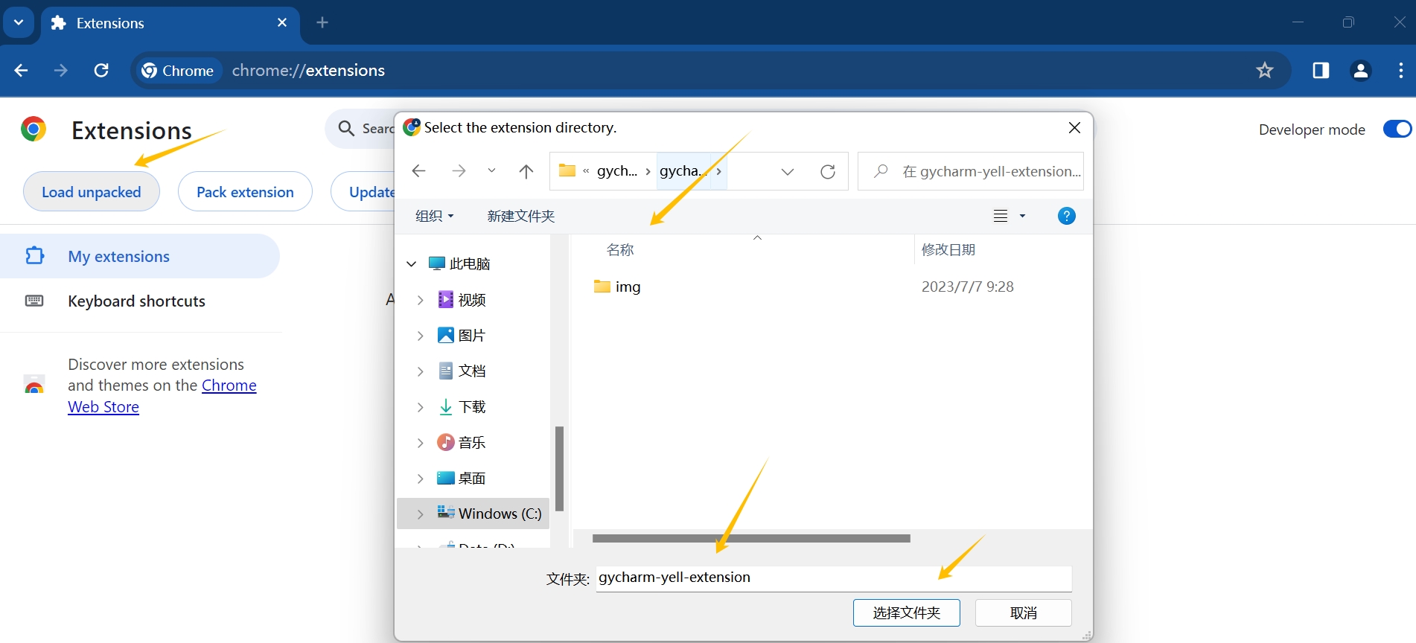The image size is (1416, 643).
Task: Follow the Chrome Web Store link
Action: coord(162,396)
